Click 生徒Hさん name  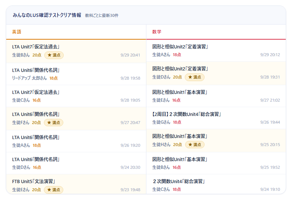click(x=161, y=145)
